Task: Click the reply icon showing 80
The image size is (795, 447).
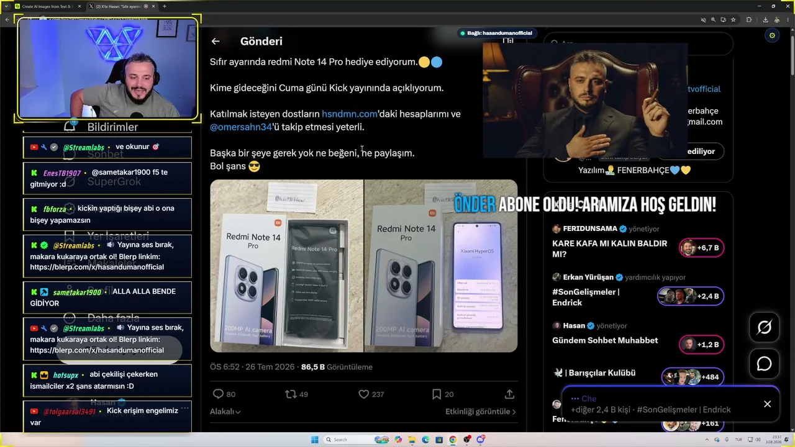Action: click(x=218, y=394)
